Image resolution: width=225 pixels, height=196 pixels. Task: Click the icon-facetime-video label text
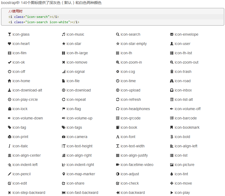(x=137, y=165)
